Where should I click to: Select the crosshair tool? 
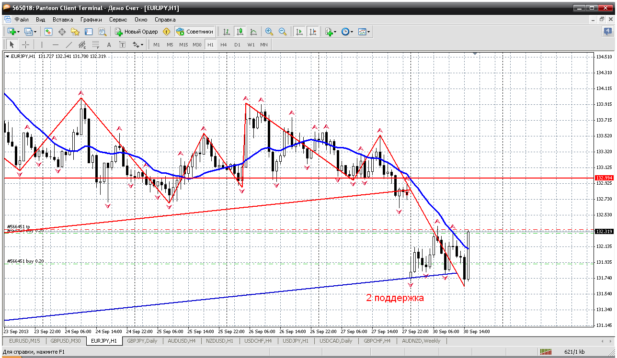click(x=25, y=45)
